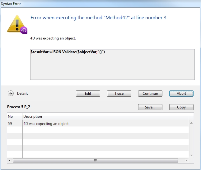This screenshot has height=170, width=201.
Task: Click horizontal scrollbar right arrow
Action: (x=186, y=161)
